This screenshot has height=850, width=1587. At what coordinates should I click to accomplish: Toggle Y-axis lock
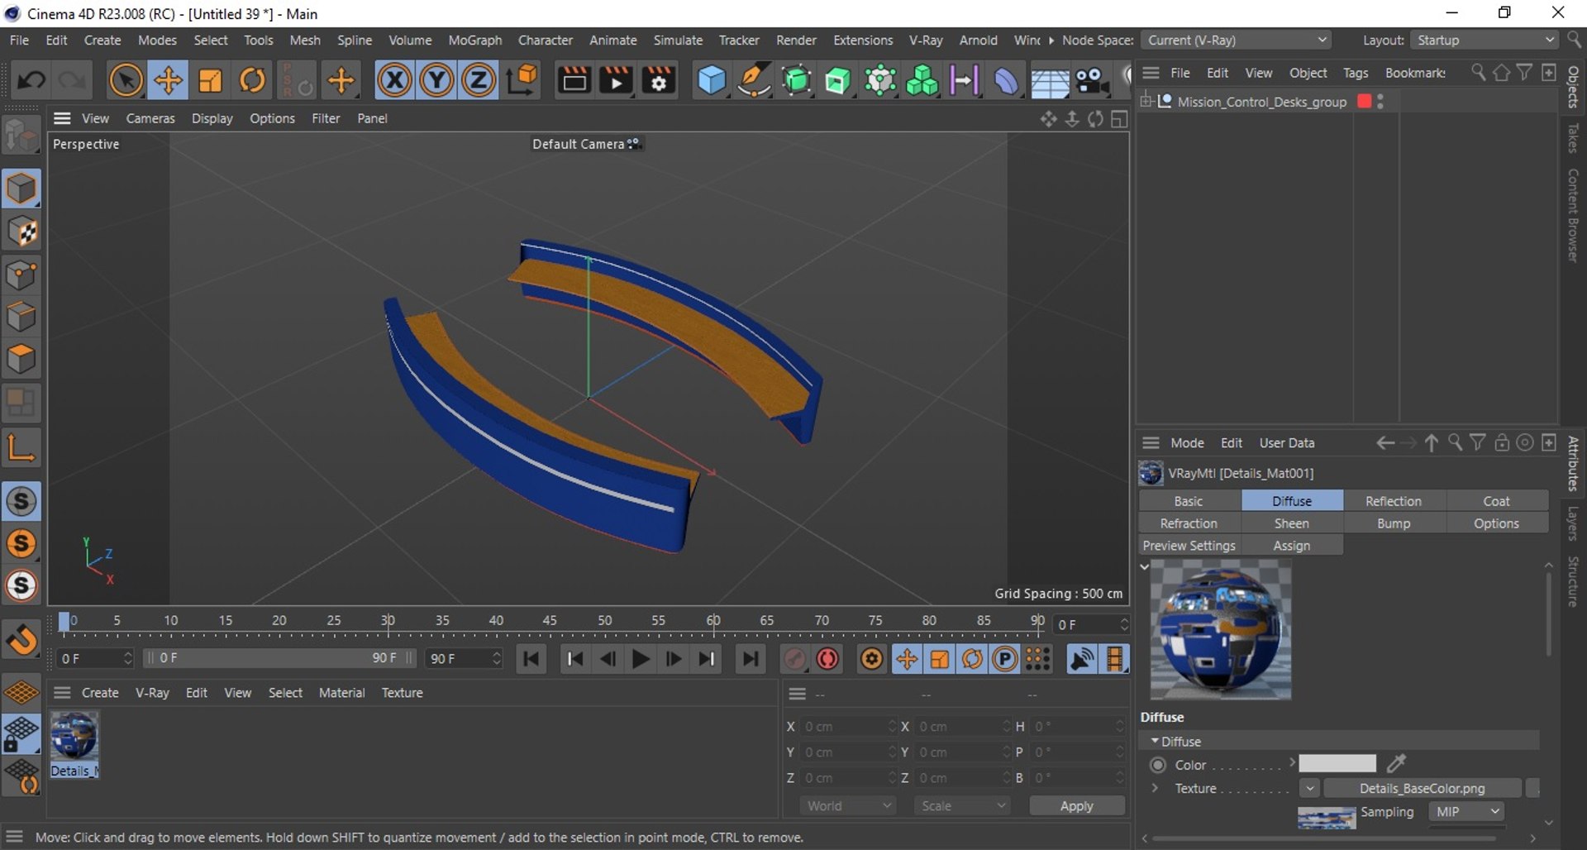tap(436, 81)
